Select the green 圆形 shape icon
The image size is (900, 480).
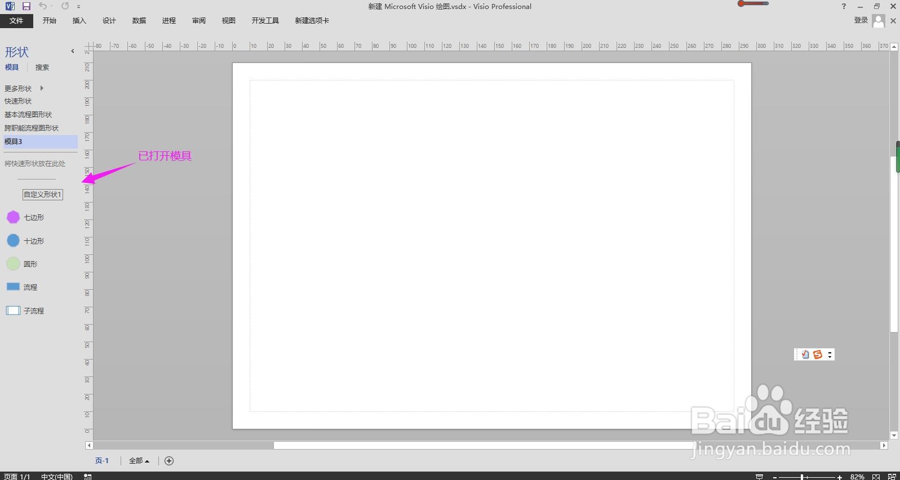point(13,264)
